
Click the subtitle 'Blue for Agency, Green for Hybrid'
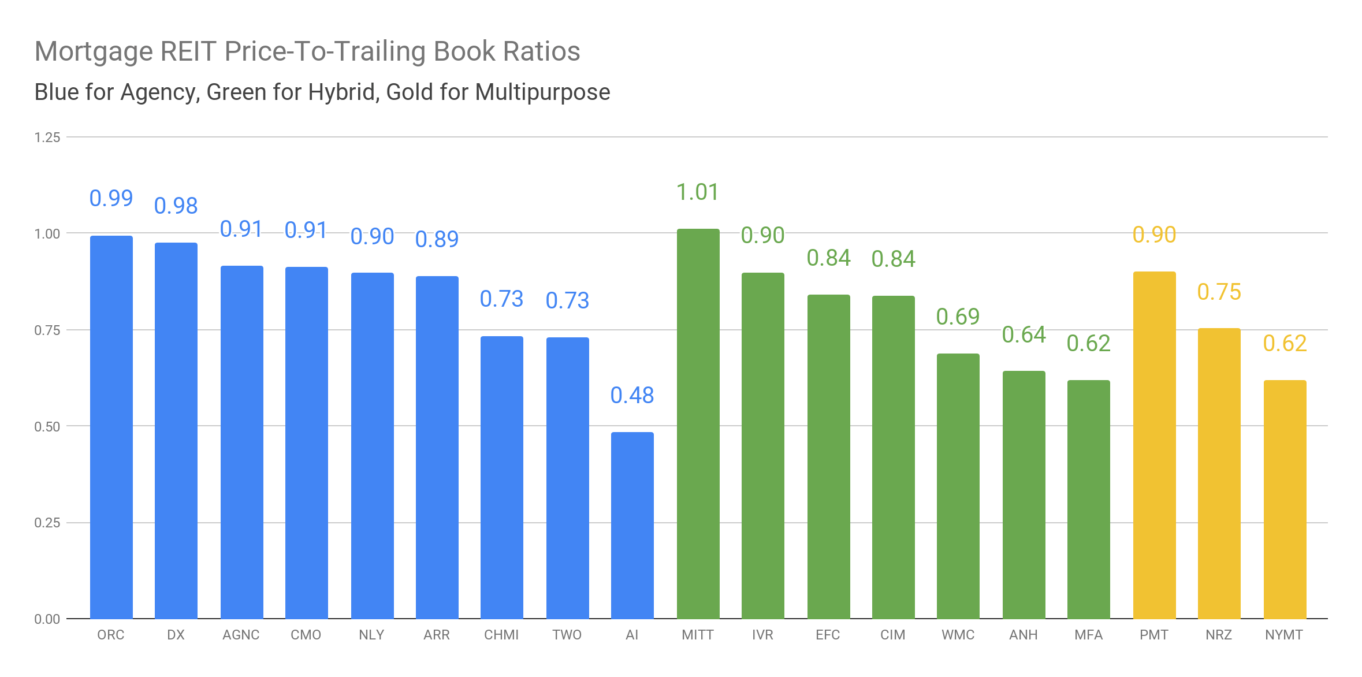(x=205, y=92)
